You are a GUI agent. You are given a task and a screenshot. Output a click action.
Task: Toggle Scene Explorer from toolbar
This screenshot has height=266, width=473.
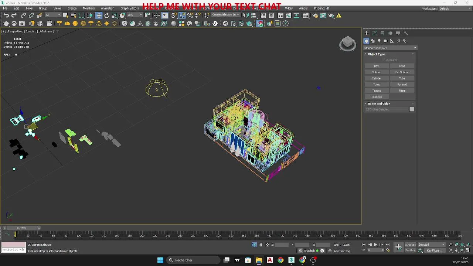click(263, 15)
